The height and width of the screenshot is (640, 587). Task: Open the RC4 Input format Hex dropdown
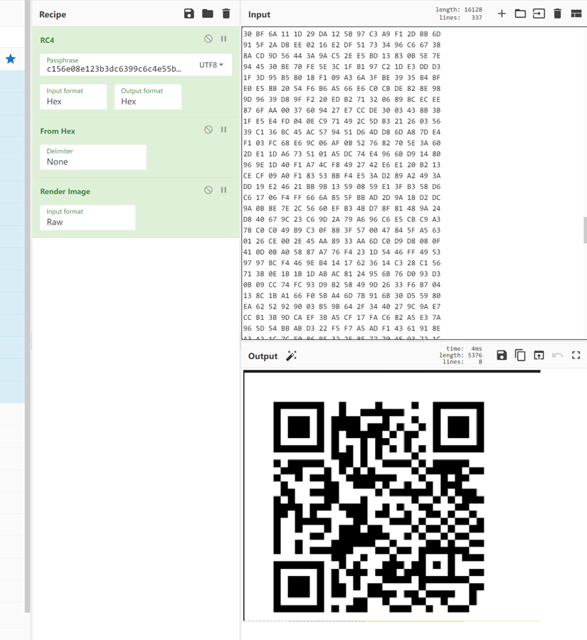tap(73, 97)
